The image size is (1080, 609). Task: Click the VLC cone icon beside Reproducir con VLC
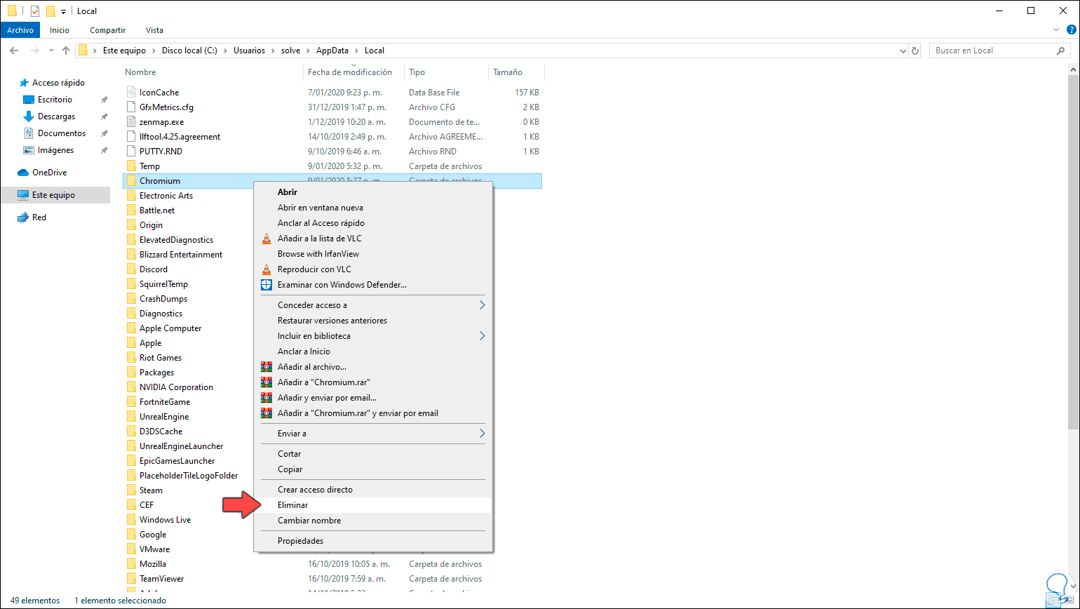coord(266,269)
